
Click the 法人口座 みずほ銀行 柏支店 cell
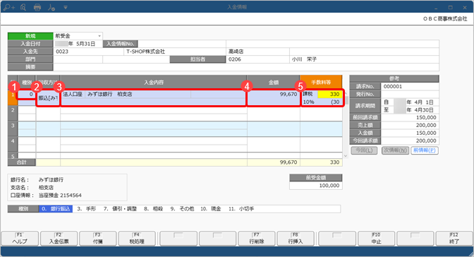click(x=154, y=97)
